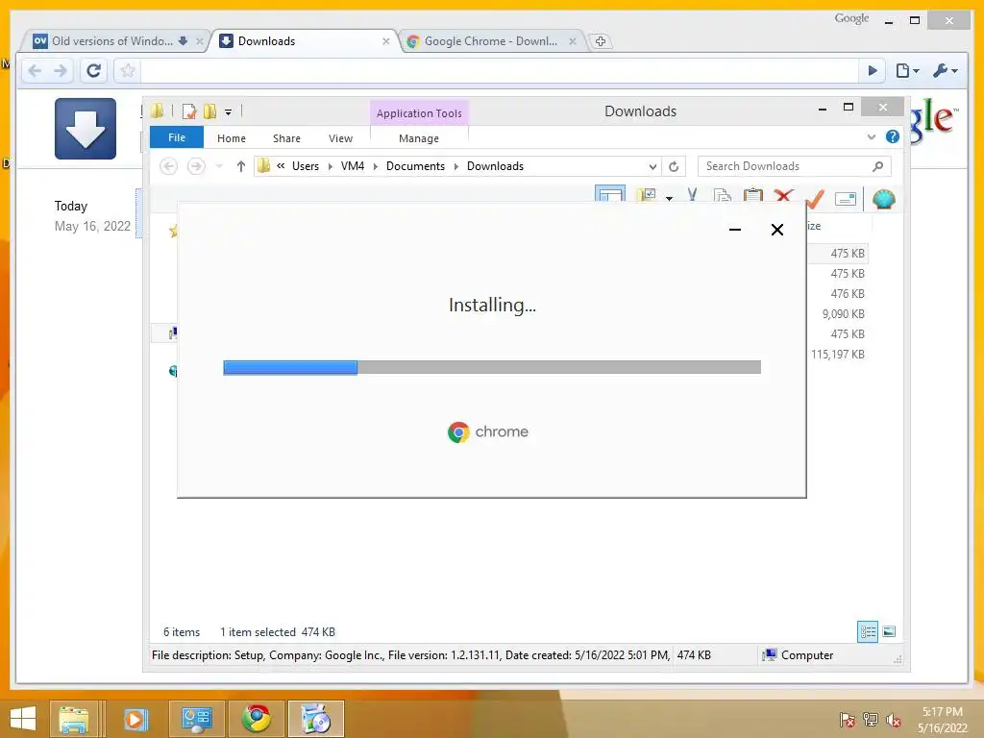Switch to Old versions of Windows tab
This screenshot has width=984, height=738.
coord(111,41)
